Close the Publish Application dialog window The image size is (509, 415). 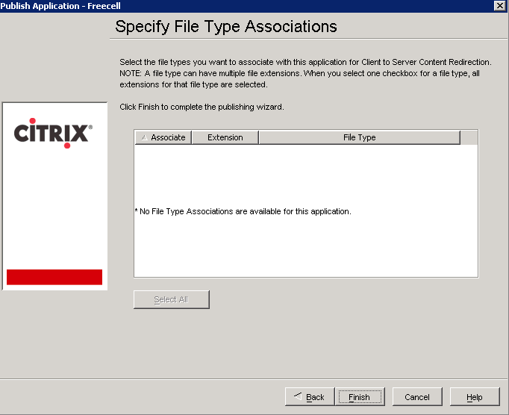(499, 6)
